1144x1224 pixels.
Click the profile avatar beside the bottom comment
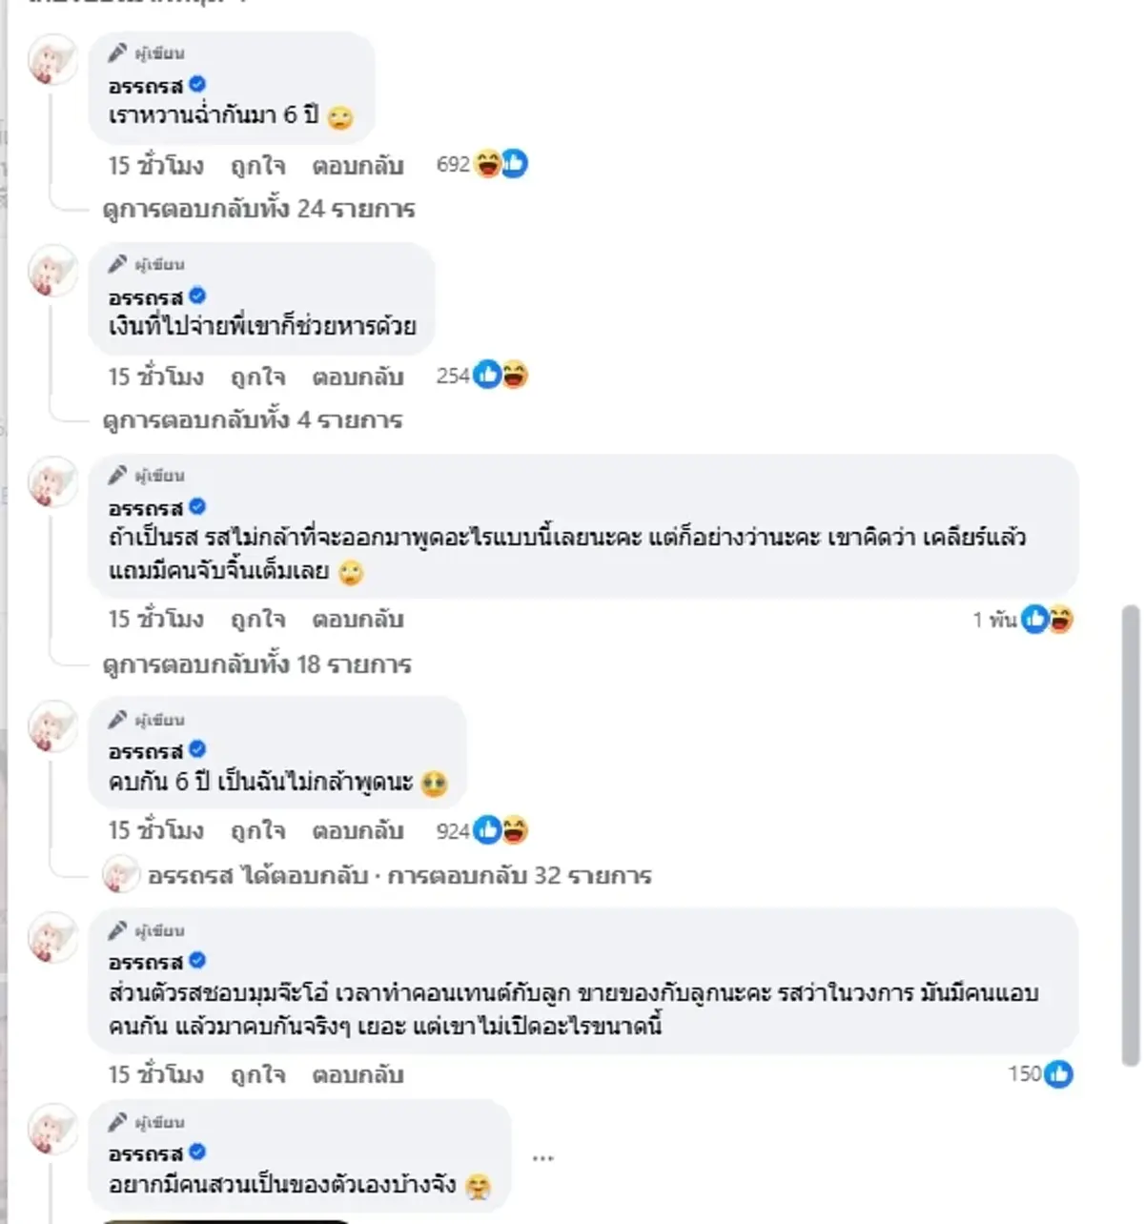tap(52, 1130)
